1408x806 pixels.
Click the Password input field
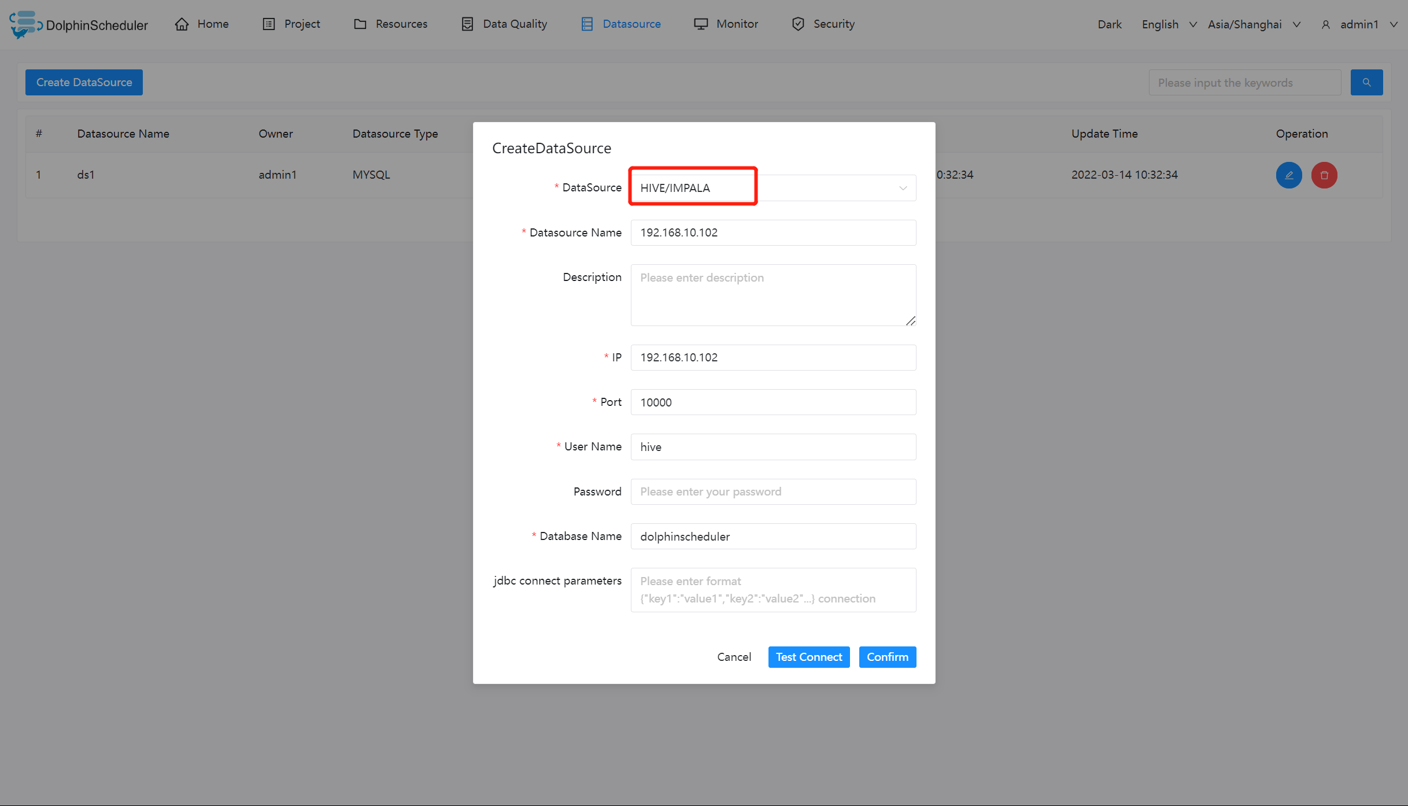(773, 491)
